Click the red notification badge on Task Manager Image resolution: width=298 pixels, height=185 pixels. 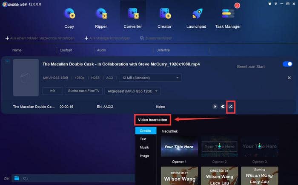tap(237, 6)
